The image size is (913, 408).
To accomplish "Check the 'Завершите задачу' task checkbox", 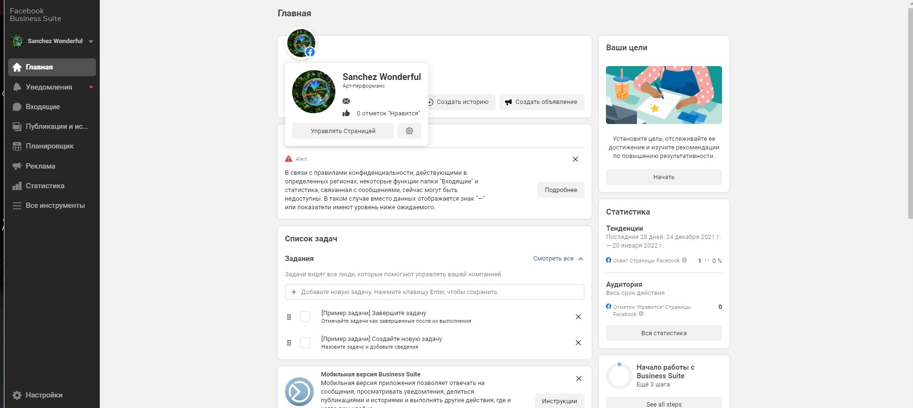I will (305, 317).
